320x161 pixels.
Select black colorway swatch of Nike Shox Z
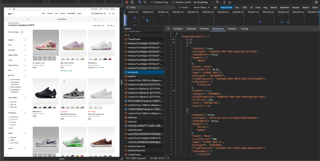(105, 59)
